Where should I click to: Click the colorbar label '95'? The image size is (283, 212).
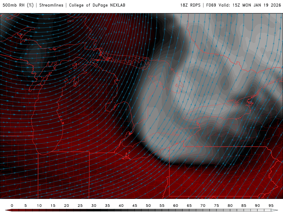(x=271, y=206)
